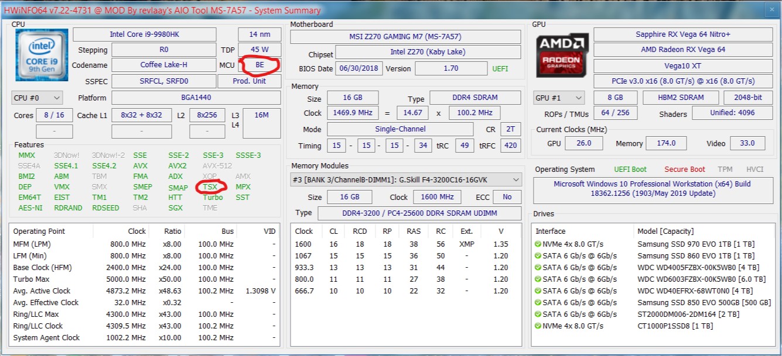The height and width of the screenshot is (356, 782).
Task: Click the System Agent Clock row
Action: click(x=144, y=337)
